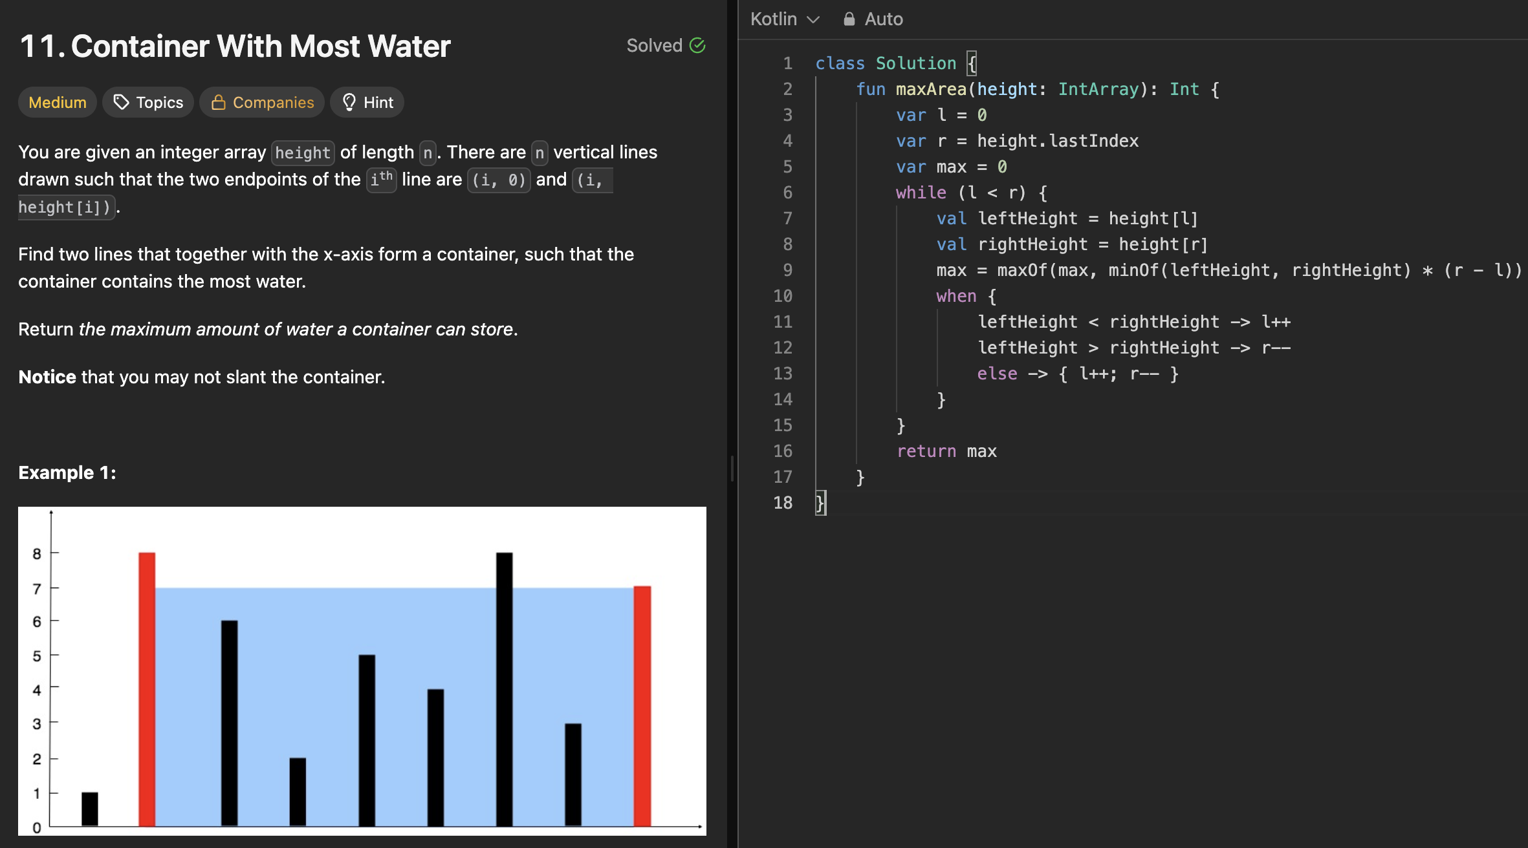Click the Hint lightbulb icon
This screenshot has height=848, width=1528.
[349, 102]
